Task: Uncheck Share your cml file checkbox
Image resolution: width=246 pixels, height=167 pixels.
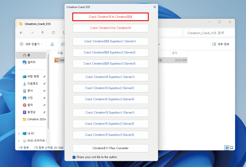Action: pos(74,157)
